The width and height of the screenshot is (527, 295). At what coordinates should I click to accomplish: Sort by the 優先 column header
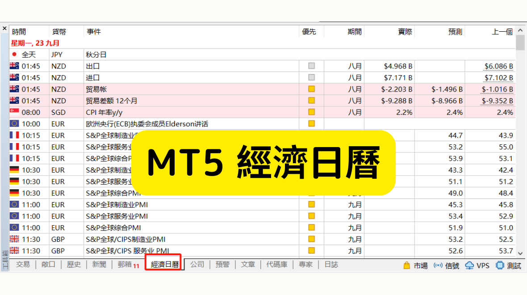[x=309, y=32]
